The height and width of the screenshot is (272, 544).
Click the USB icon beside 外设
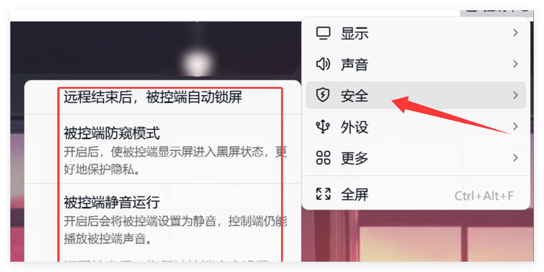323,126
